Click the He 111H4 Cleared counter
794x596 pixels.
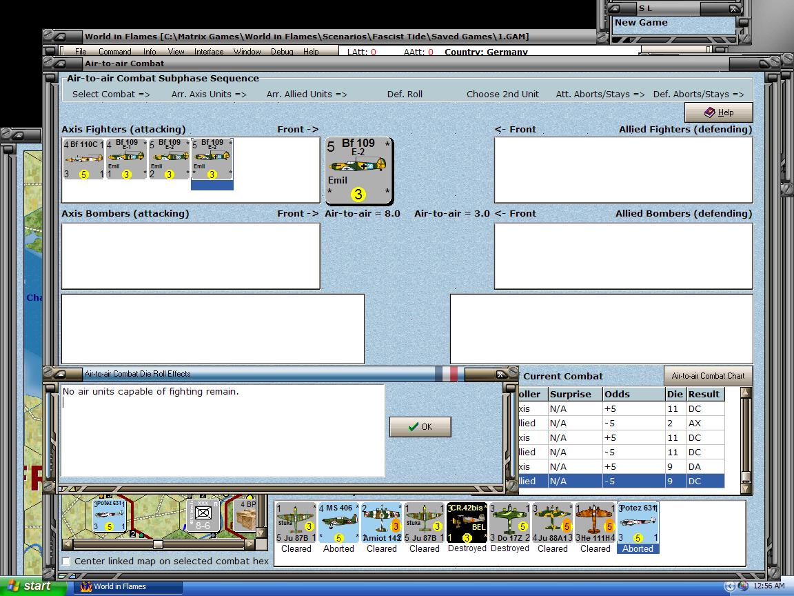click(595, 523)
